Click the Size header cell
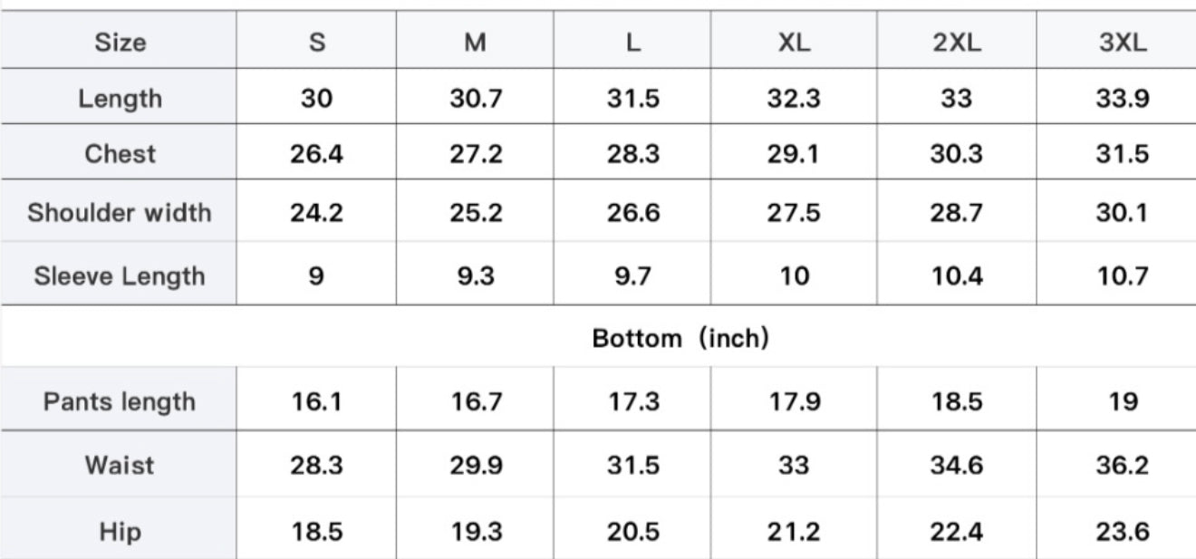 point(119,43)
